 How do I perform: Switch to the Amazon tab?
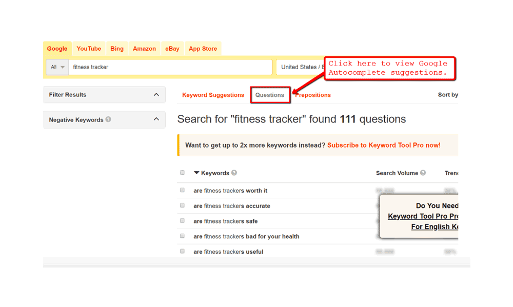click(x=144, y=49)
